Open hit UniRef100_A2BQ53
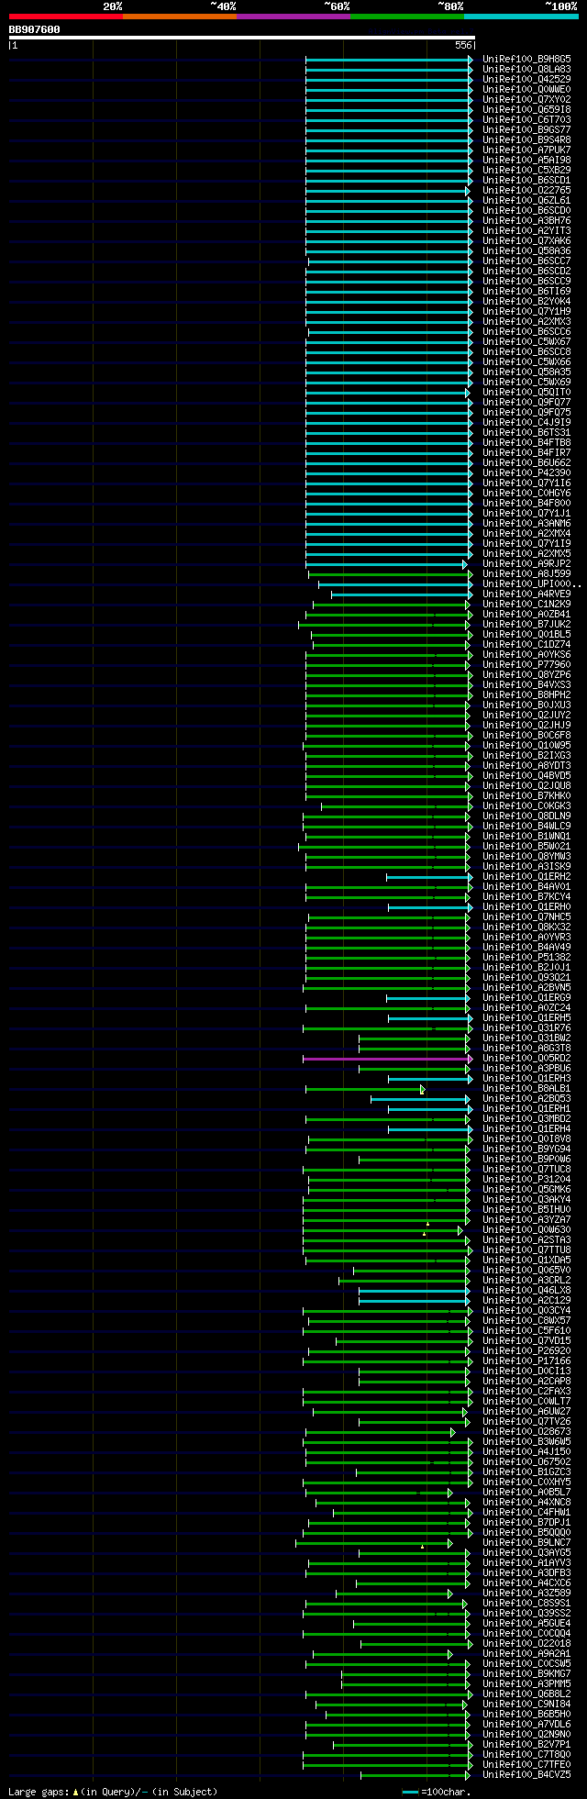 point(526,1098)
